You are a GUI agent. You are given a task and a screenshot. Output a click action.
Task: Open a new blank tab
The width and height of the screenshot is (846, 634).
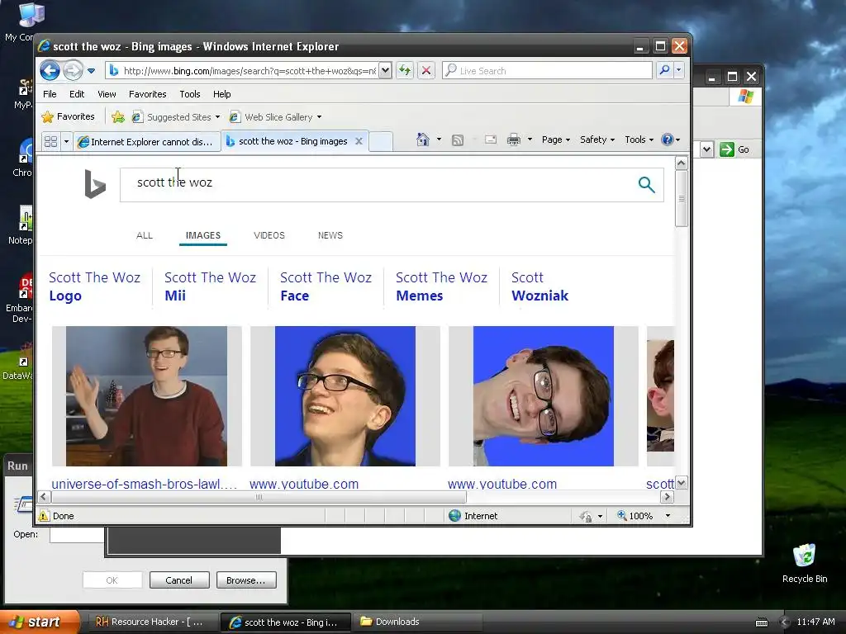click(x=380, y=141)
